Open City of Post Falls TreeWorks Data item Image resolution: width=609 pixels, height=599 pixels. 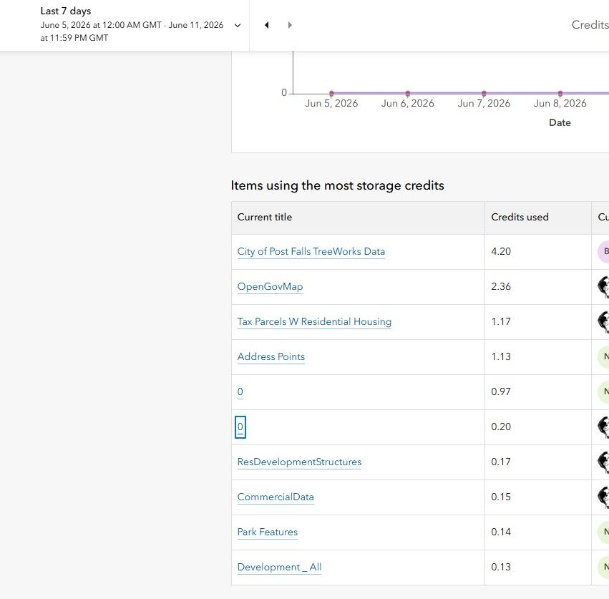311,251
